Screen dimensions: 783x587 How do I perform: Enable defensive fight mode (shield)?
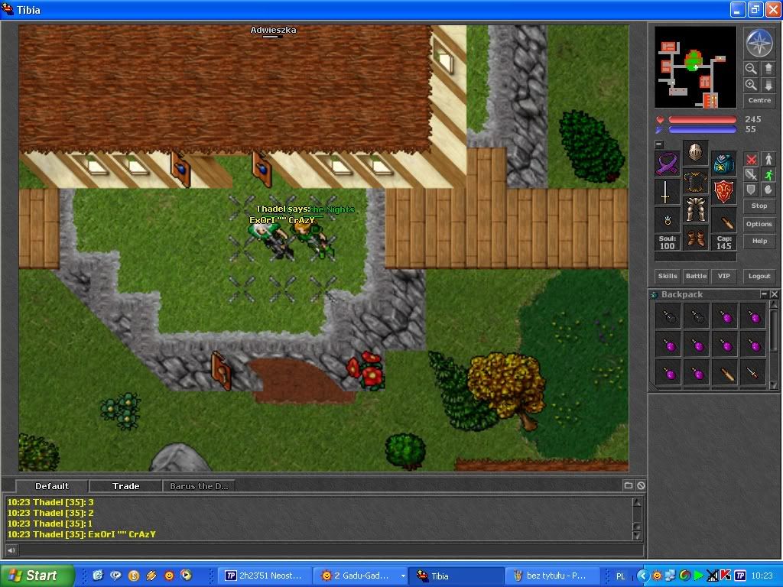pos(751,190)
